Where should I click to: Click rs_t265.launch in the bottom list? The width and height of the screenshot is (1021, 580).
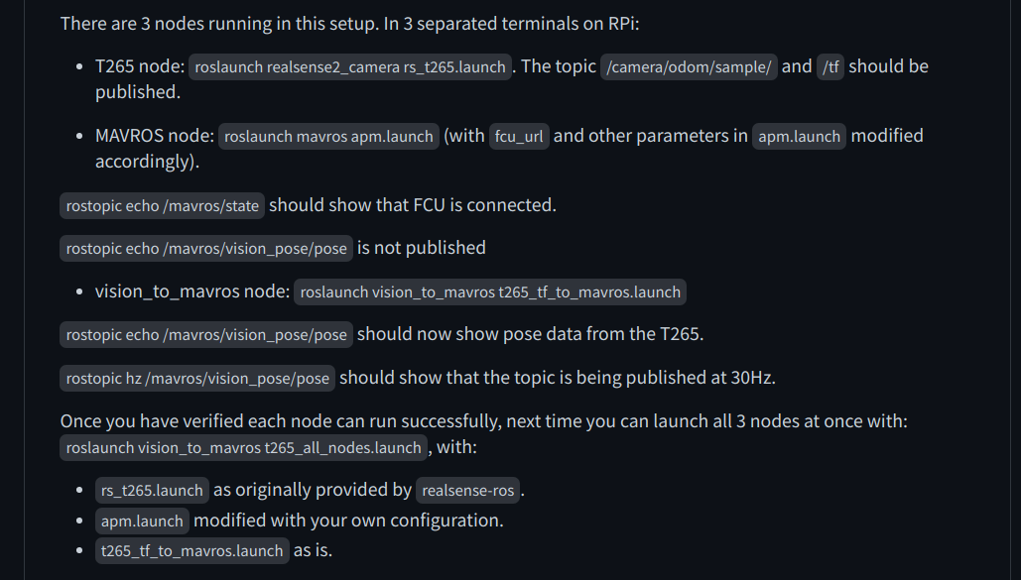[x=152, y=490]
